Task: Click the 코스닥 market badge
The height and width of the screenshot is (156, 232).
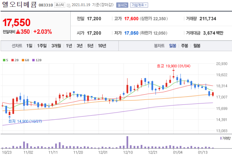Action: click(60, 5)
